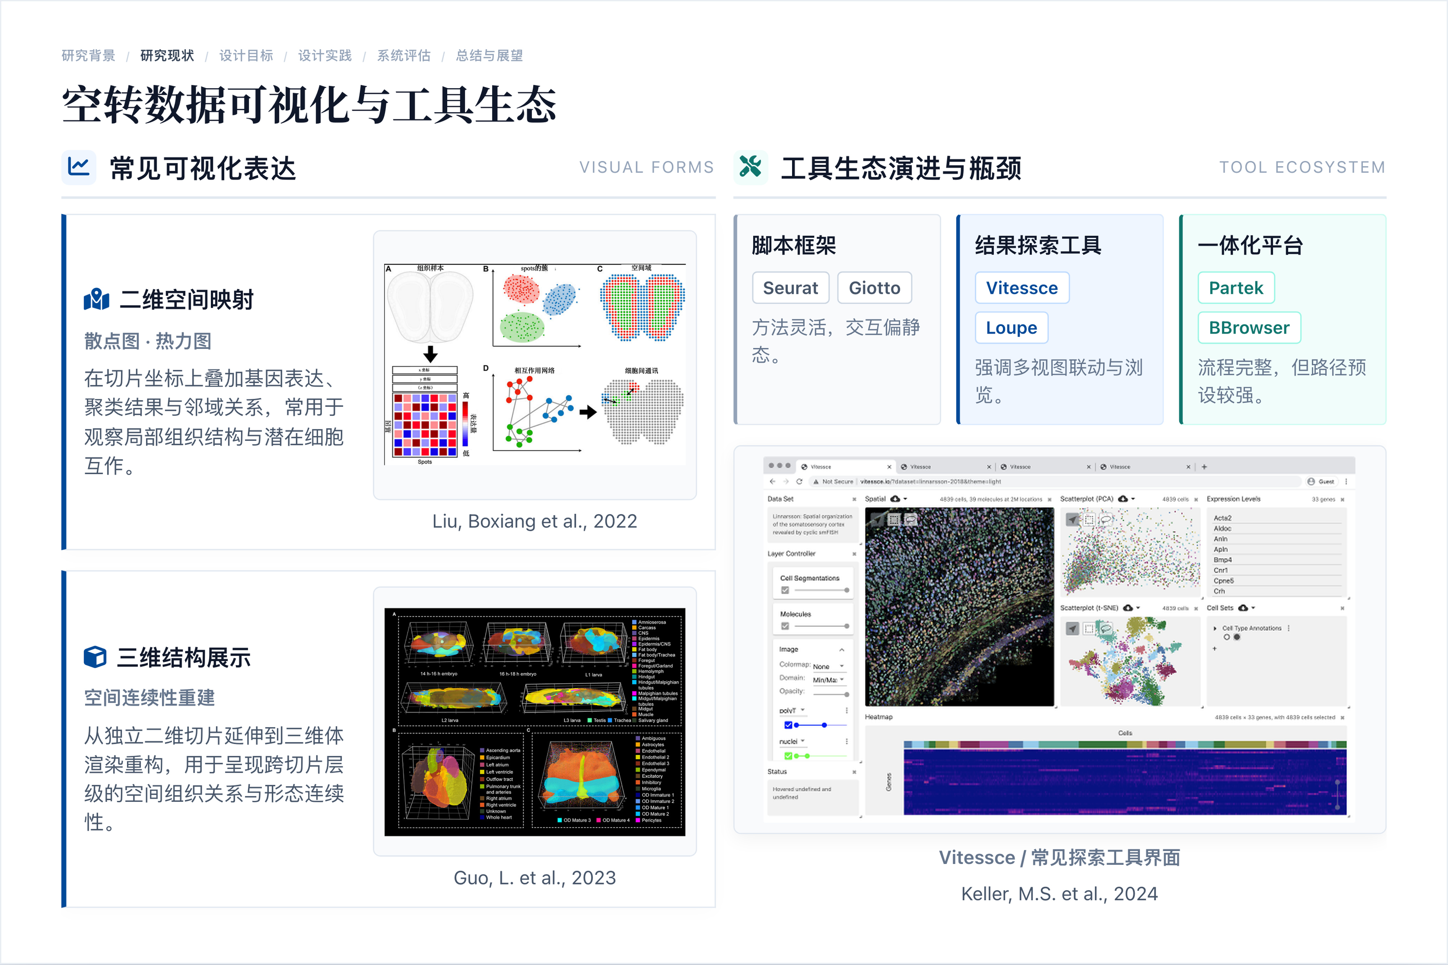The image size is (1448, 965).
Task: Click the Seurat tag
Action: (x=790, y=288)
